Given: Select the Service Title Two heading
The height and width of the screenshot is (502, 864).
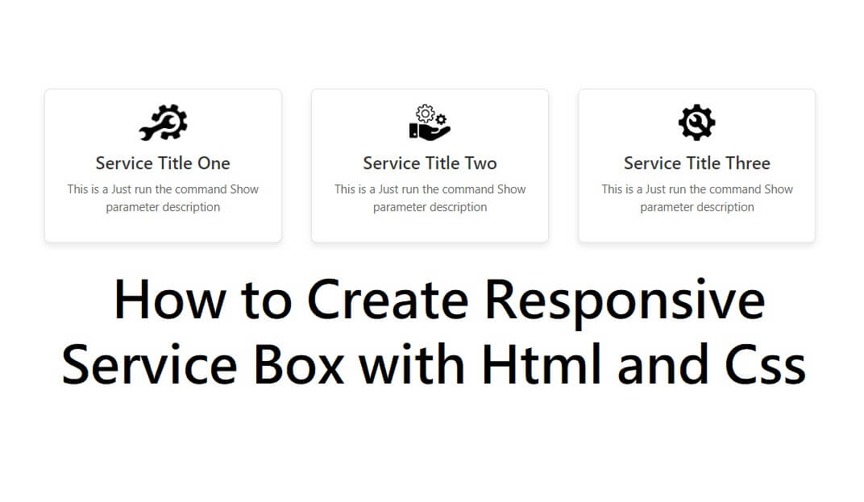Looking at the screenshot, I should [x=430, y=164].
